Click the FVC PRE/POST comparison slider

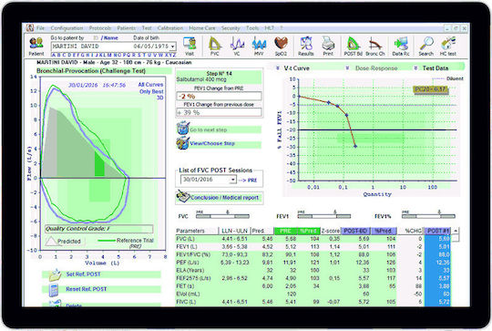coord(222,216)
